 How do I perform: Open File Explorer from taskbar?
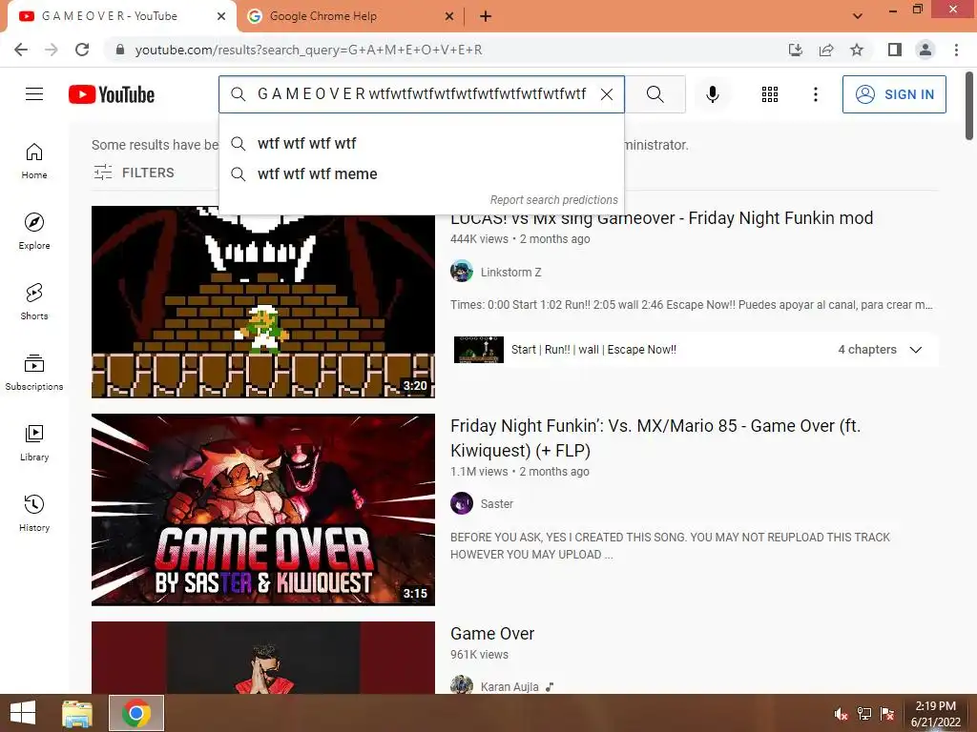(77, 713)
